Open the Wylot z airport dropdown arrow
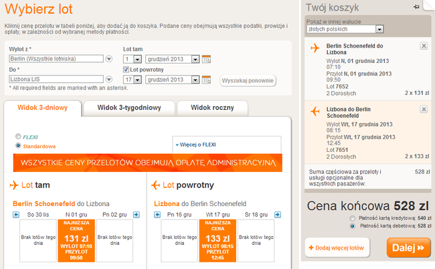This screenshot has height=269, width=435. pos(109,59)
